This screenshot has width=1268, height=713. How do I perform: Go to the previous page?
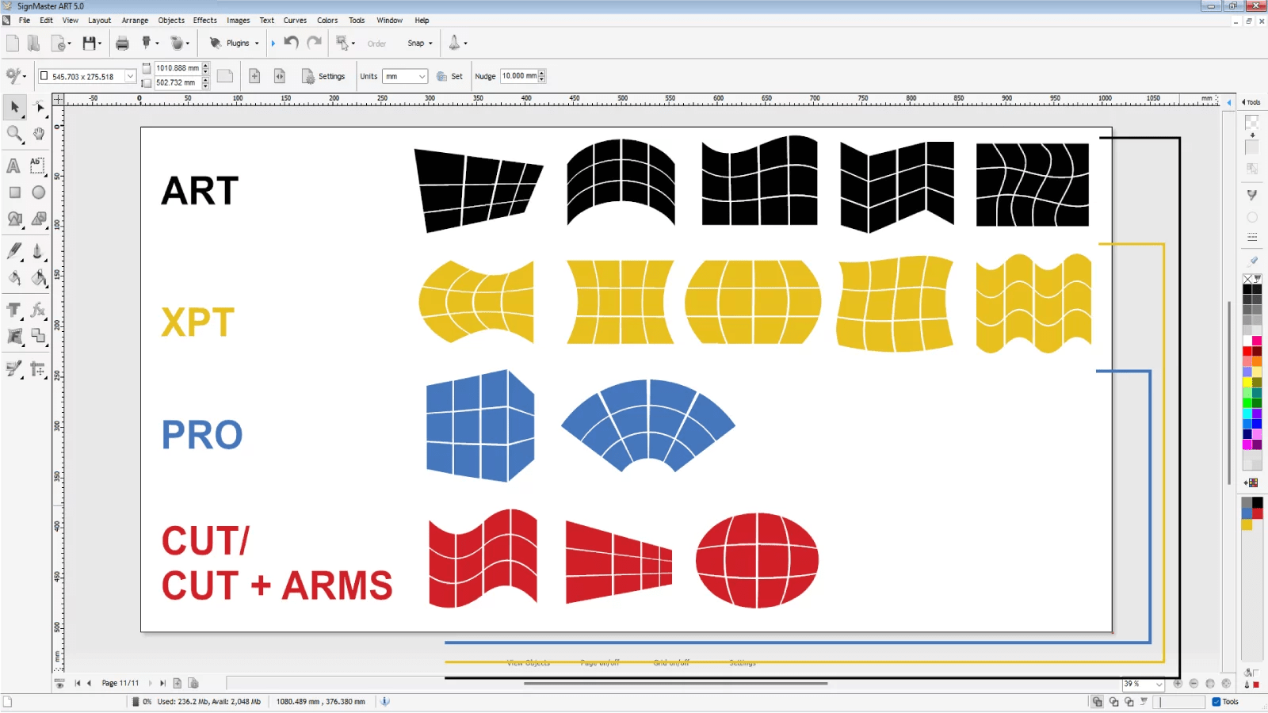point(89,683)
